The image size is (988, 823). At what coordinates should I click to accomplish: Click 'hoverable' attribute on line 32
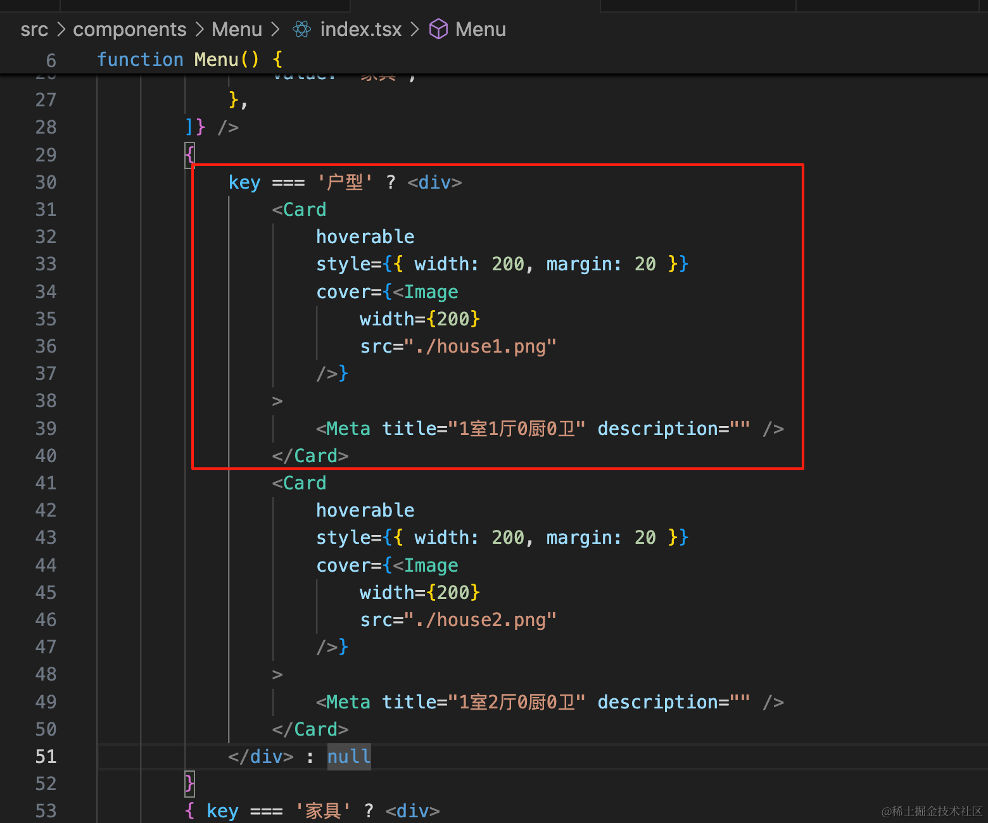click(x=365, y=237)
